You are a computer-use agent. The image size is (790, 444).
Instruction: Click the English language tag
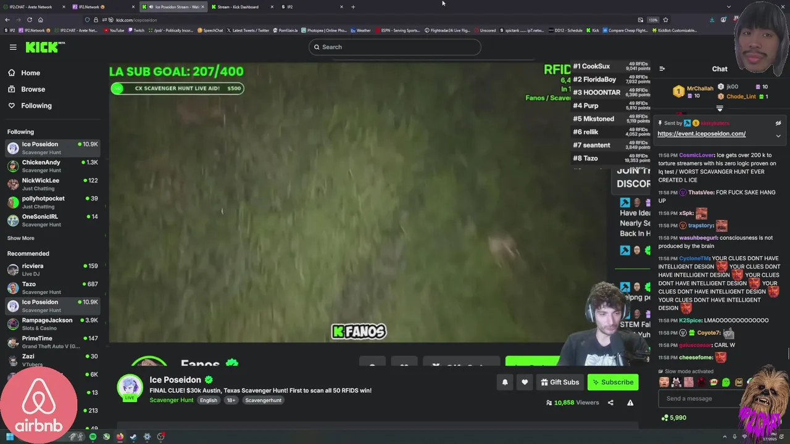tap(209, 400)
